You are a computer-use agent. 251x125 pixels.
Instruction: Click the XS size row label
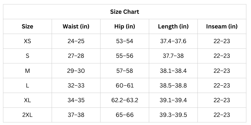click(27, 41)
